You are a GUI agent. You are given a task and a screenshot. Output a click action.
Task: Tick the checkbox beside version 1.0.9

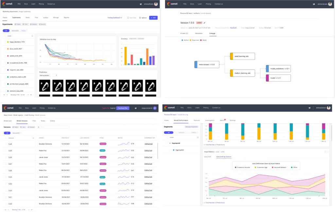(x=6, y=150)
